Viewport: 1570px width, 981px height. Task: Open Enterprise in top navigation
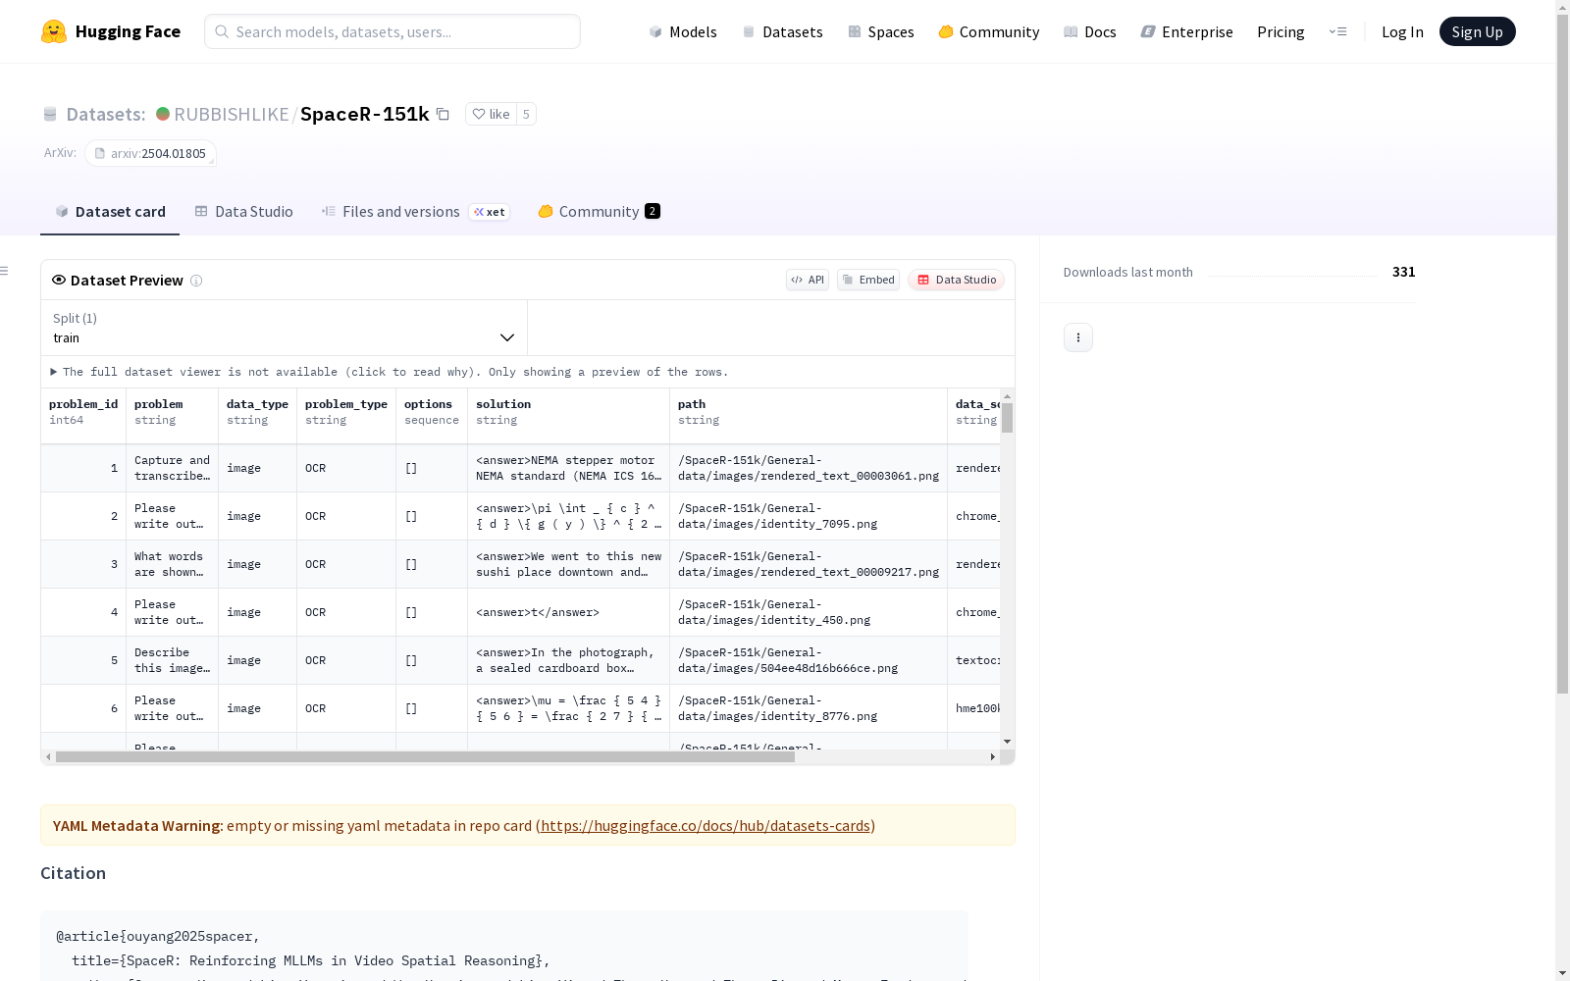click(1186, 31)
